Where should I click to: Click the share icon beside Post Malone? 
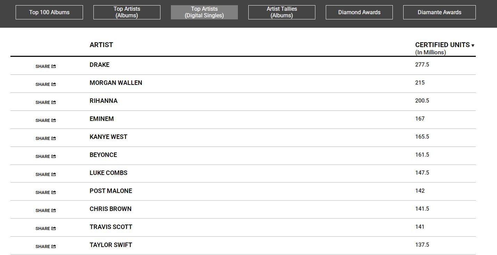[53, 192]
